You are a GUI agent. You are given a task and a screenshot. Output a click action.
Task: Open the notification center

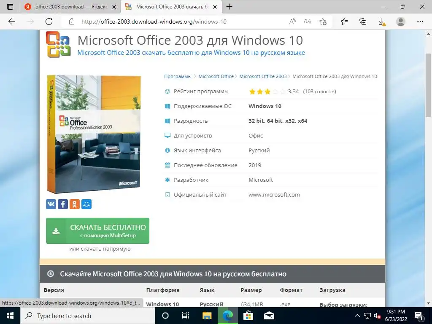click(x=419, y=316)
